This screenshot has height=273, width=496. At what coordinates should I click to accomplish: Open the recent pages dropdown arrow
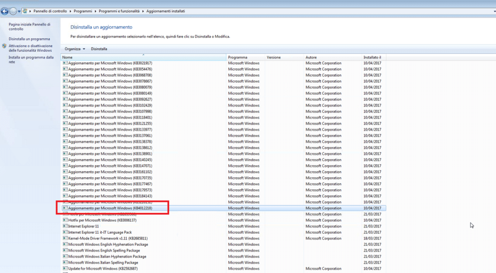pos(19,12)
